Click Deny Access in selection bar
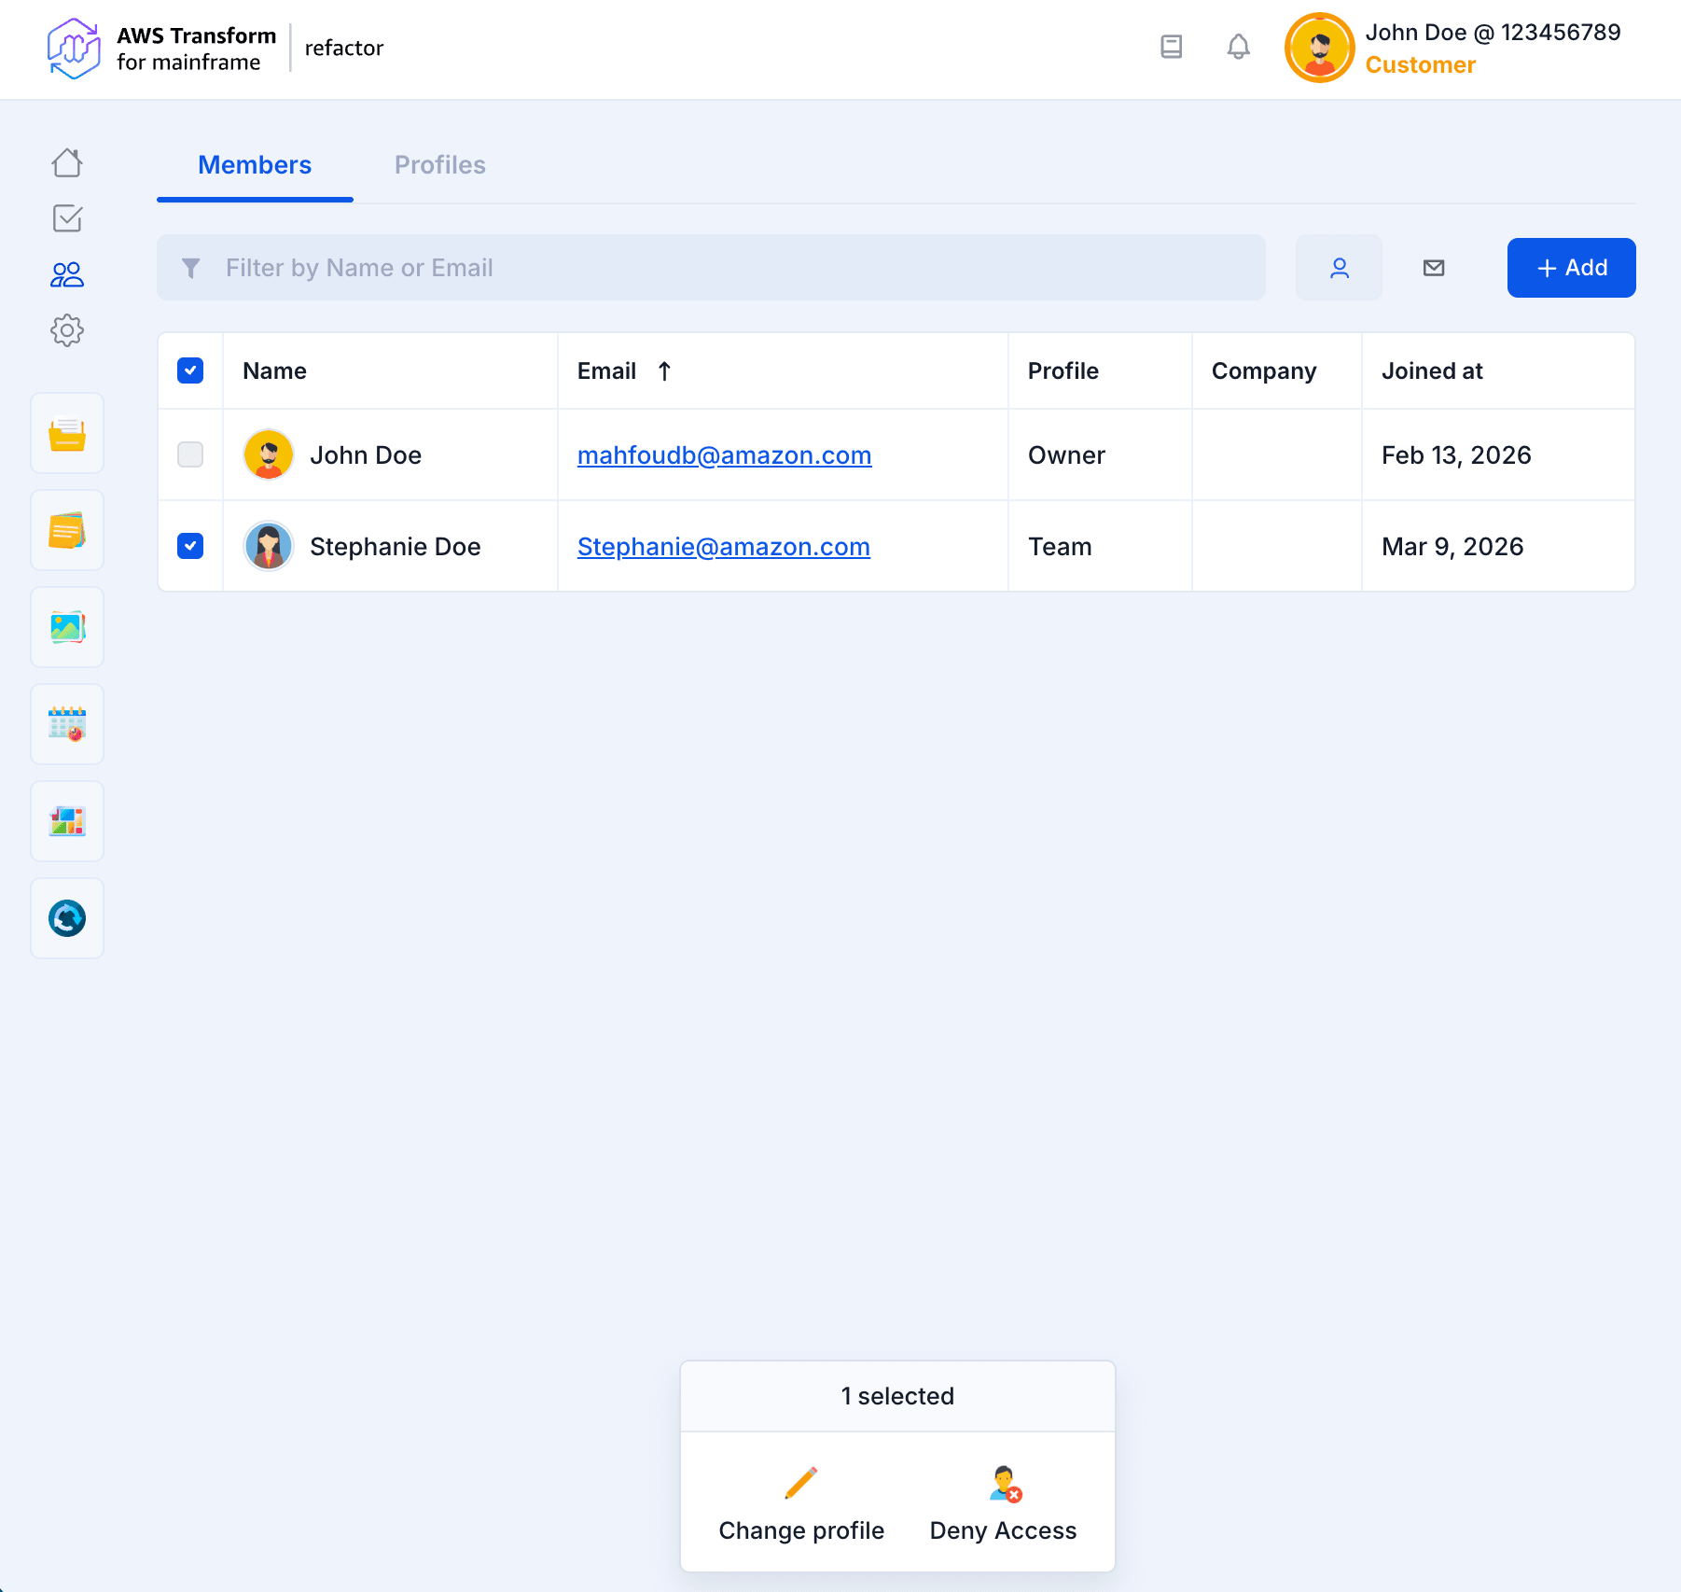Viewport: 1681px width, 1592px height. point(1003,1503)
